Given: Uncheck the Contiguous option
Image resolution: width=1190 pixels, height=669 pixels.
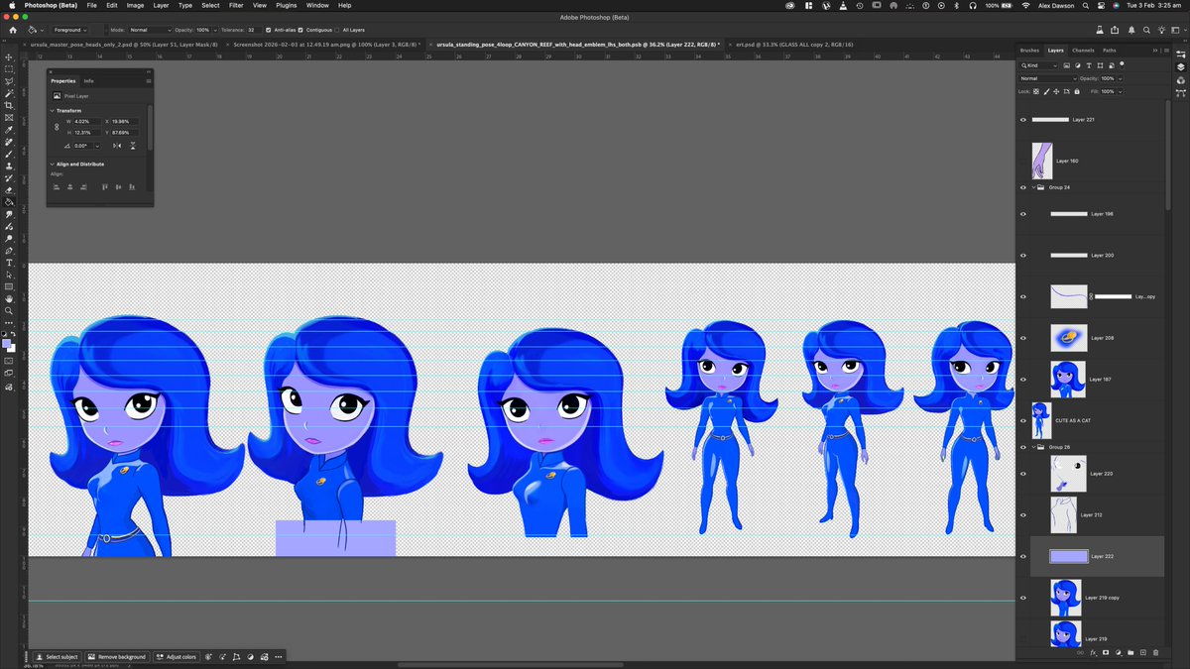Looking at the screenshot, I should 300,31.
